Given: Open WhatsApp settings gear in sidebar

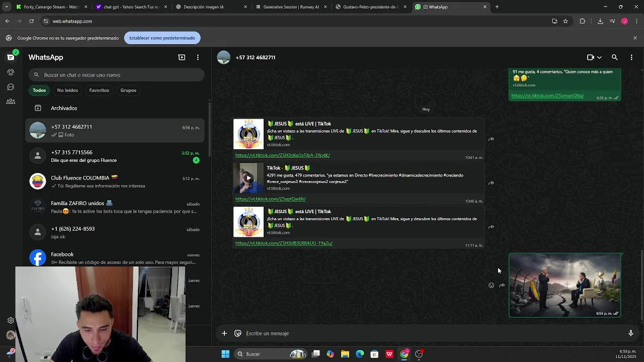Looking at the screenshot, I should coord(11,320).
